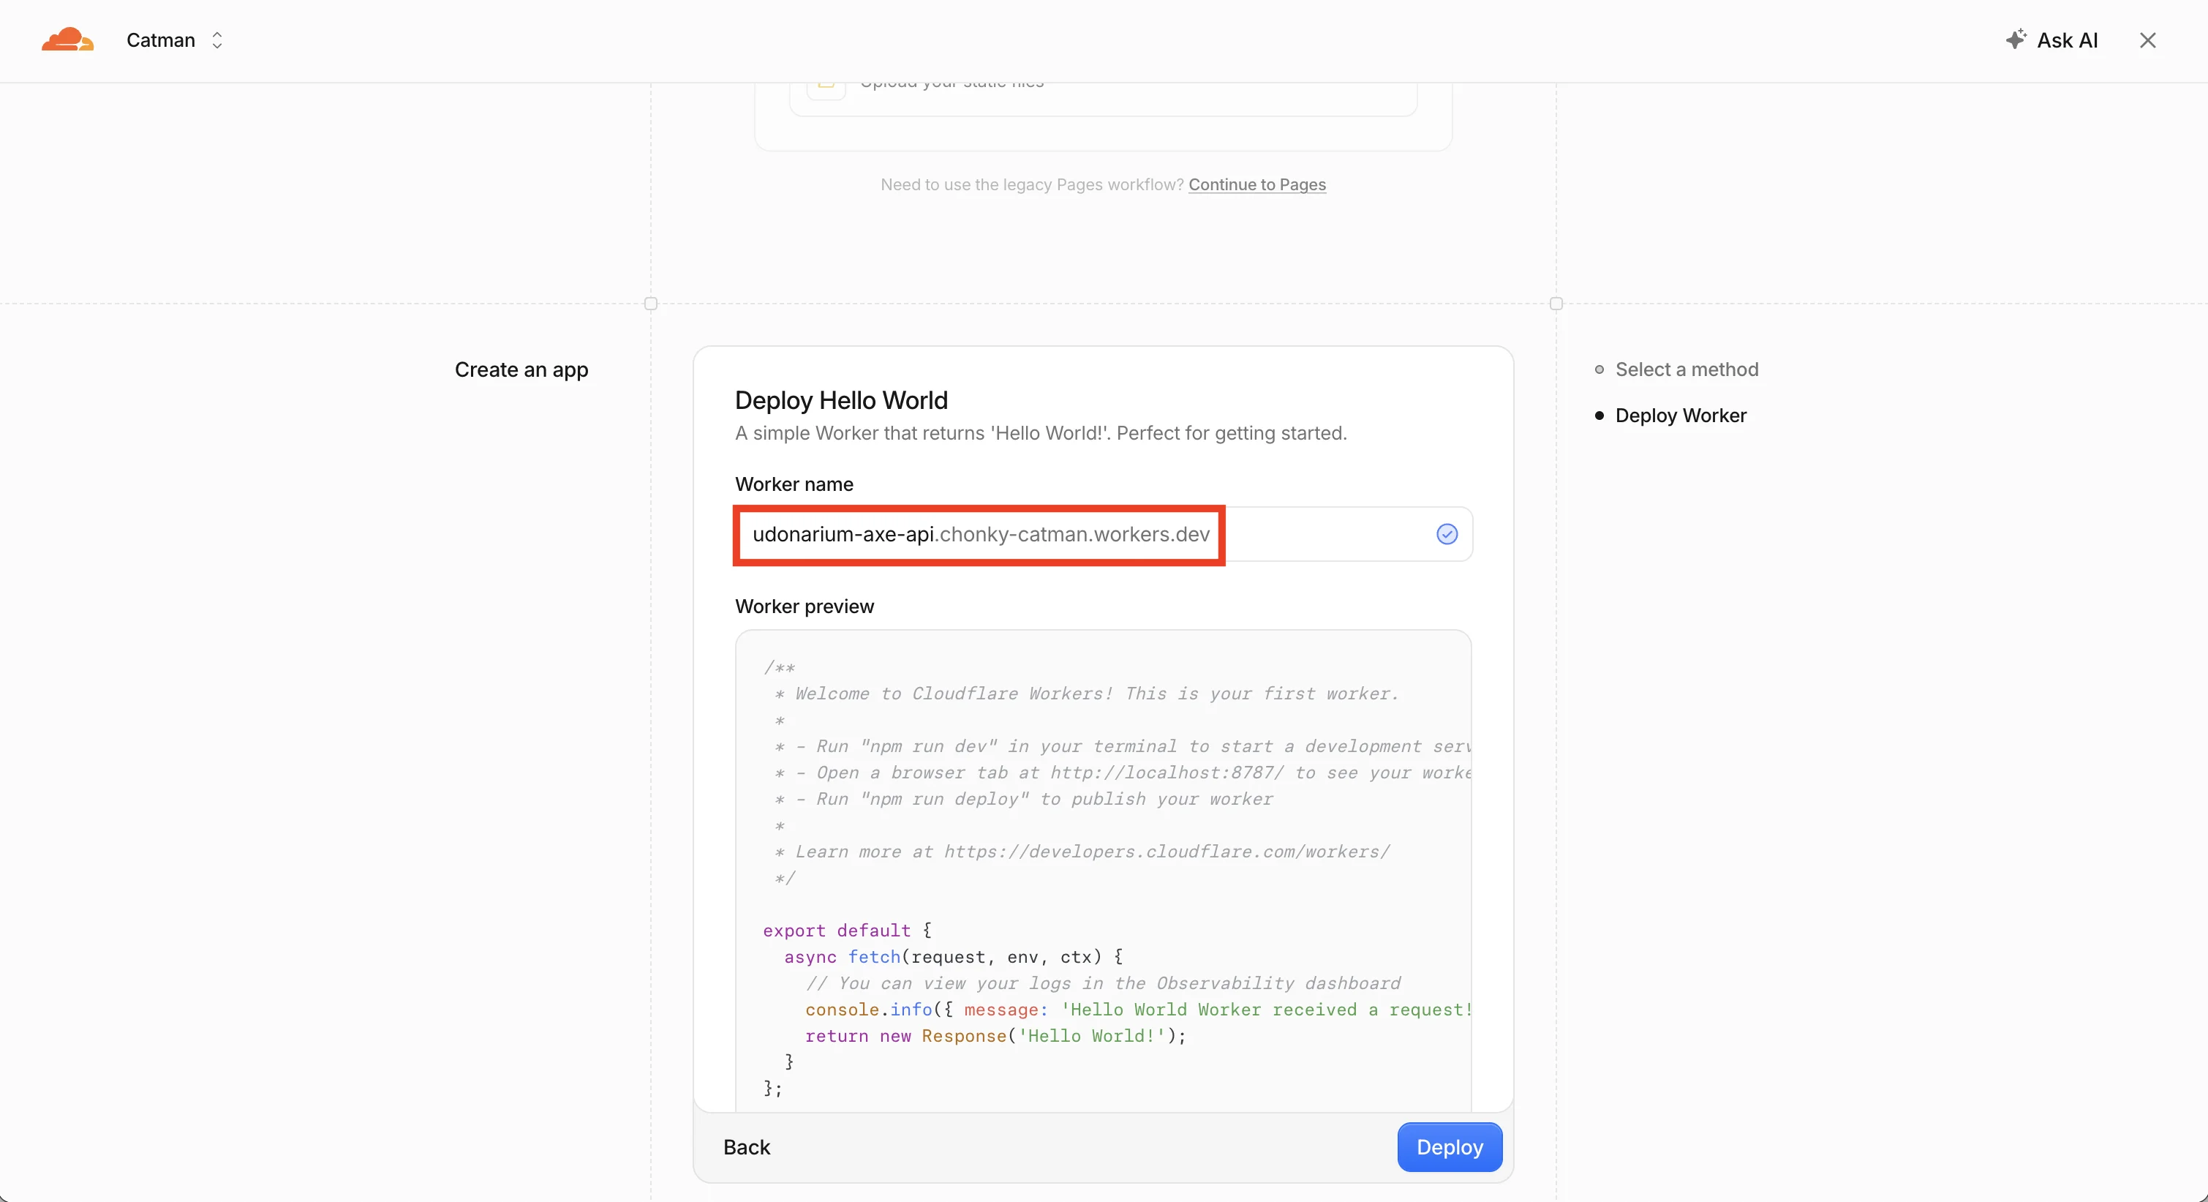Follow the Continue to Pages link
Screen dimensions: 2208x1202
[1256, 184]
